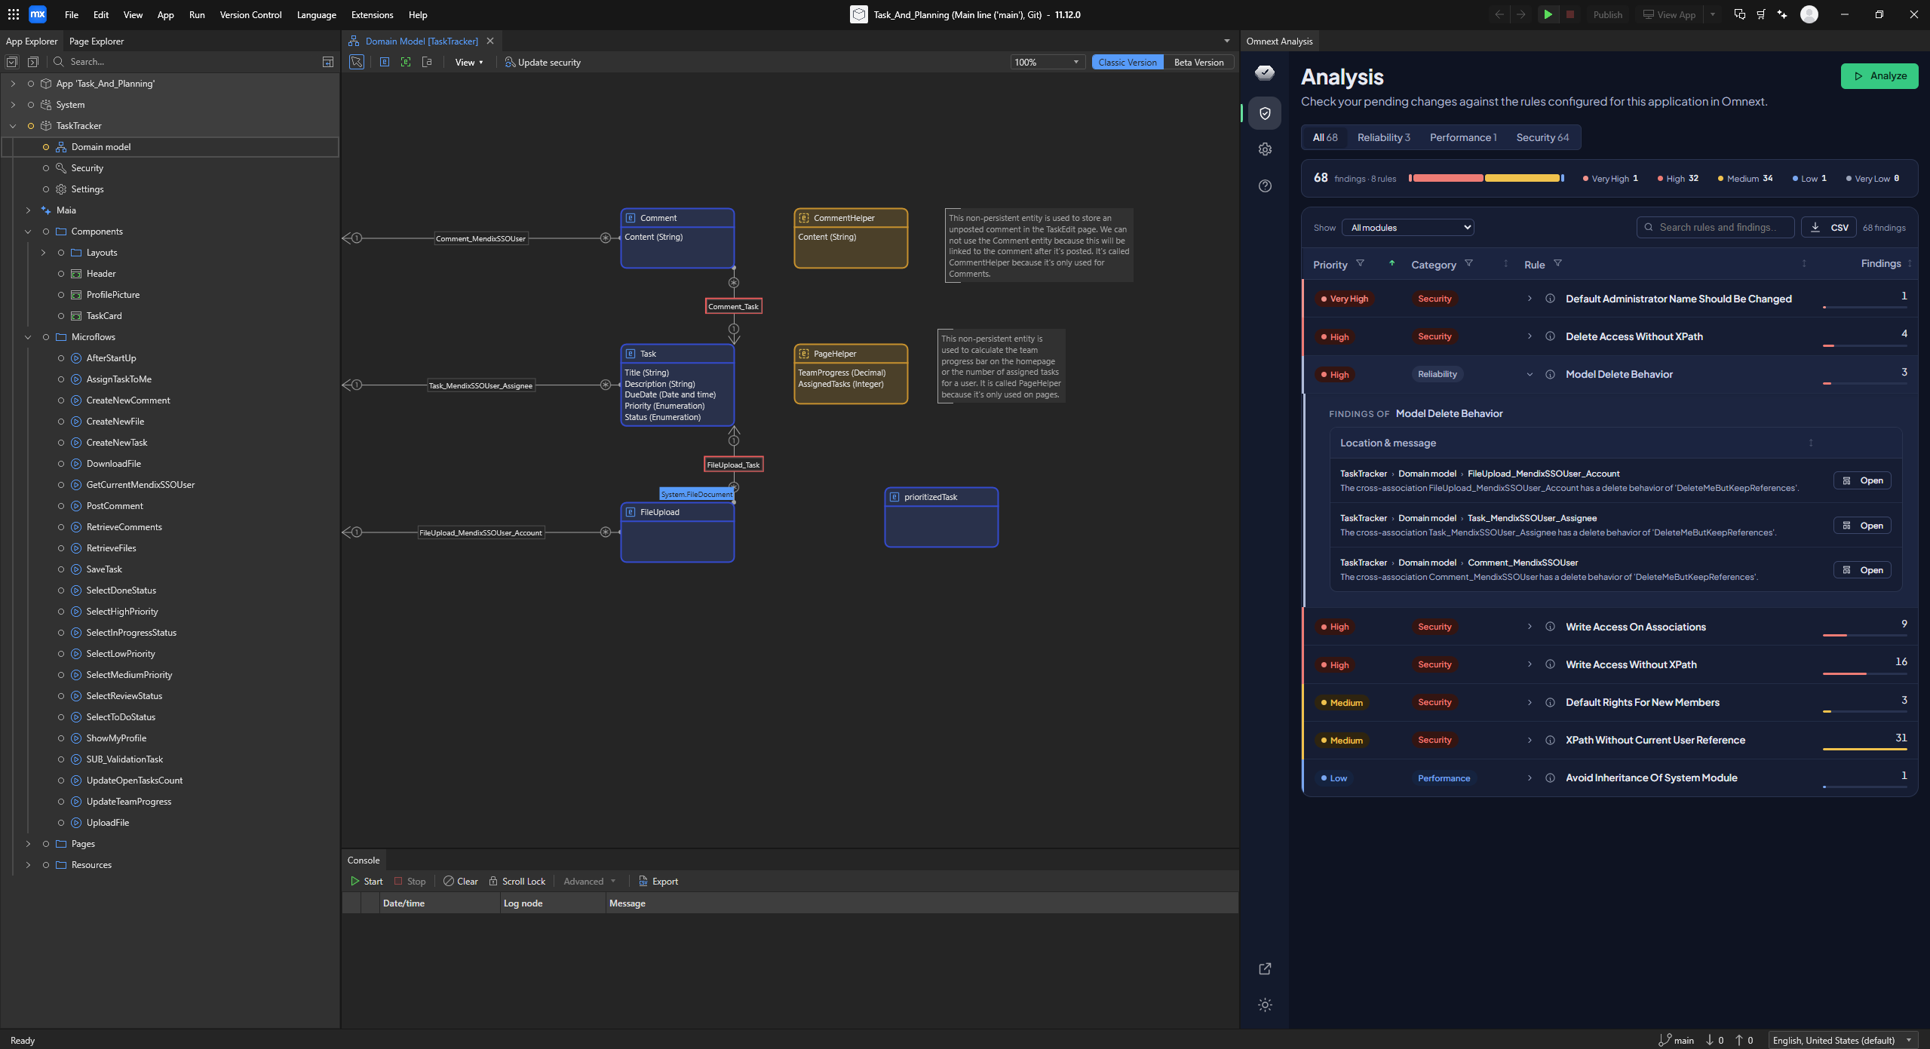This screenshot has width=1930, height=1049.
Task: Open the Version Control menu
Action: pos(250,15)
